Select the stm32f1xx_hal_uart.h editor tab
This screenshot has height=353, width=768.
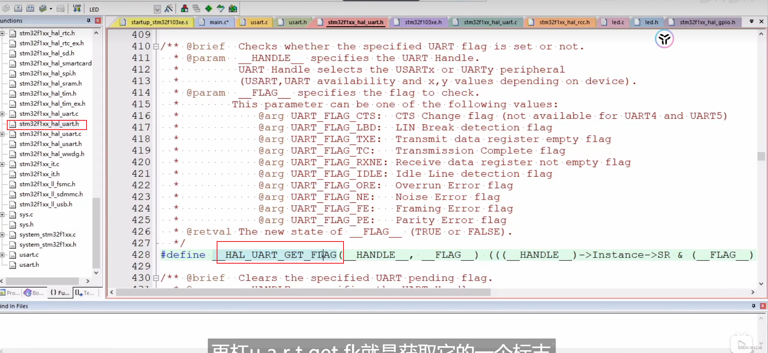(351, 22)
